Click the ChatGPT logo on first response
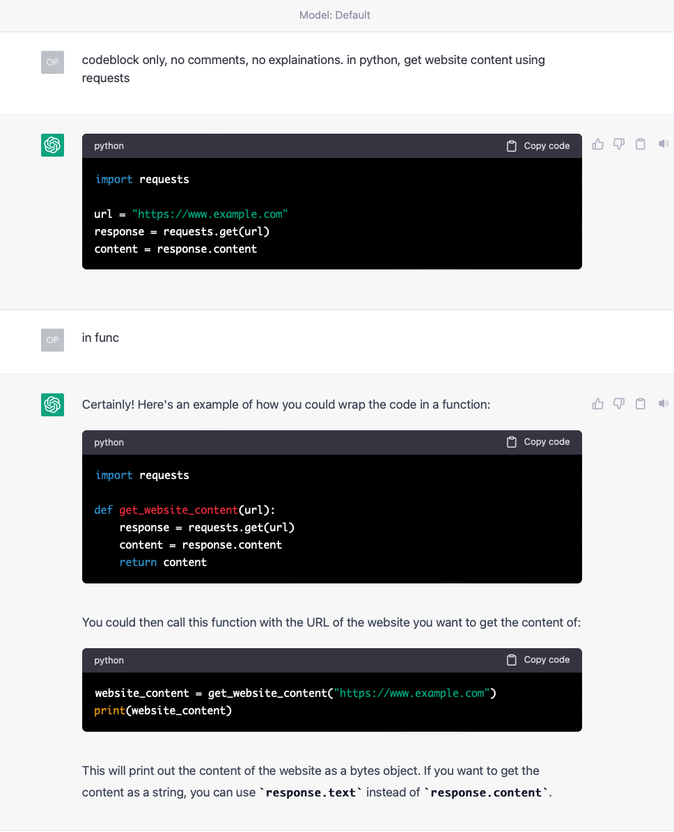Image resolution: width=674 pixels, height=832 pixels. point(52,145)
